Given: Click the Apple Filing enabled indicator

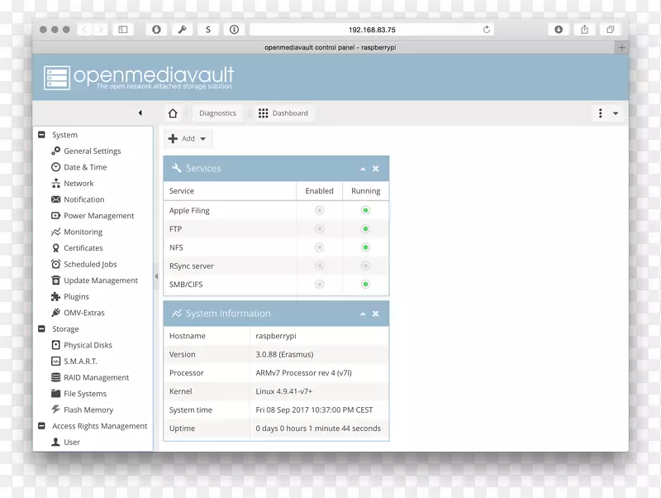Looking at the screenshot, I should [319, 211].
